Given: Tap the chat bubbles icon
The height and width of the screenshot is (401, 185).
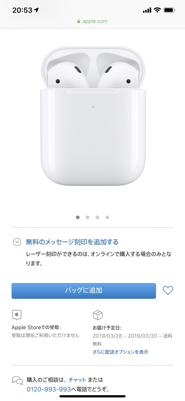Looking at the screenshot, I should [x=17, y=380].
